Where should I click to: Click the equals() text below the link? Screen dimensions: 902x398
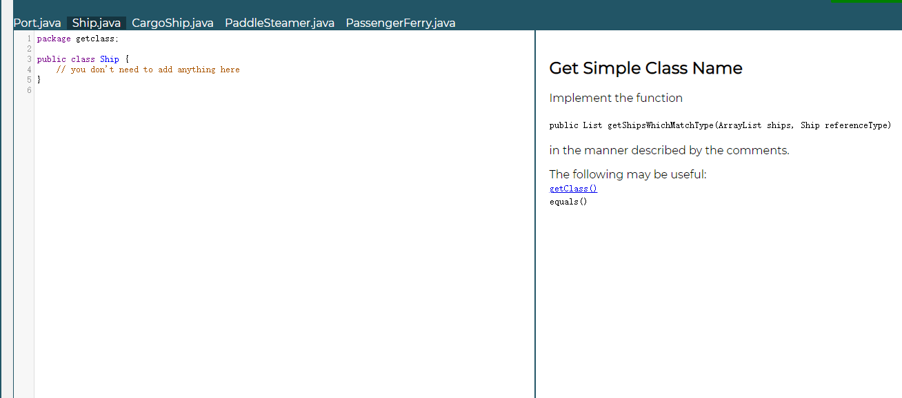[x=568, y=201]
